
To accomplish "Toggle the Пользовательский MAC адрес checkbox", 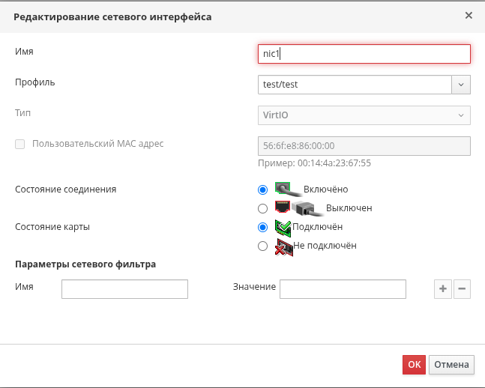I will tap(19, 144).
